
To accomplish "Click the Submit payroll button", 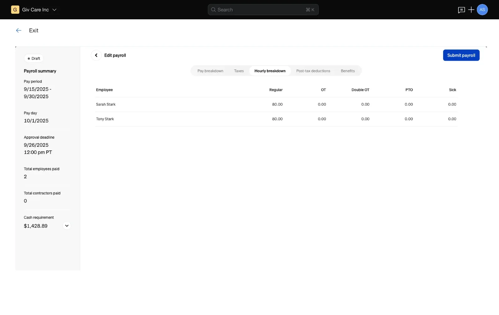I will pyautogui.click(x=461, y=55).
